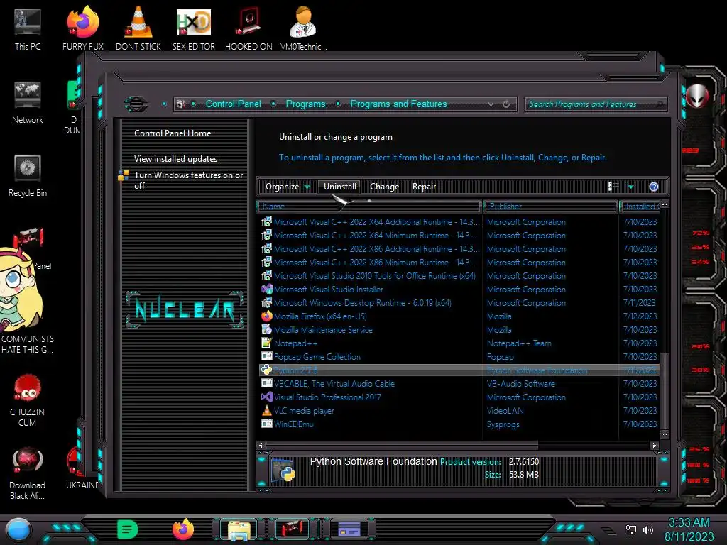This screenshot has width=727, height=545.
Task: Open the HOOKED ON desktop shortcut
Action: (248, 28)
